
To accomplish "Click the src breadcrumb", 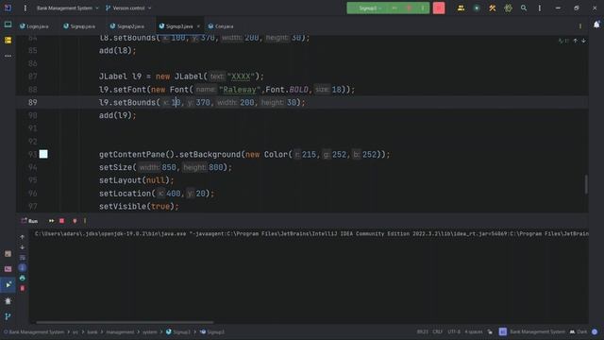I will [x=75, y=331].
